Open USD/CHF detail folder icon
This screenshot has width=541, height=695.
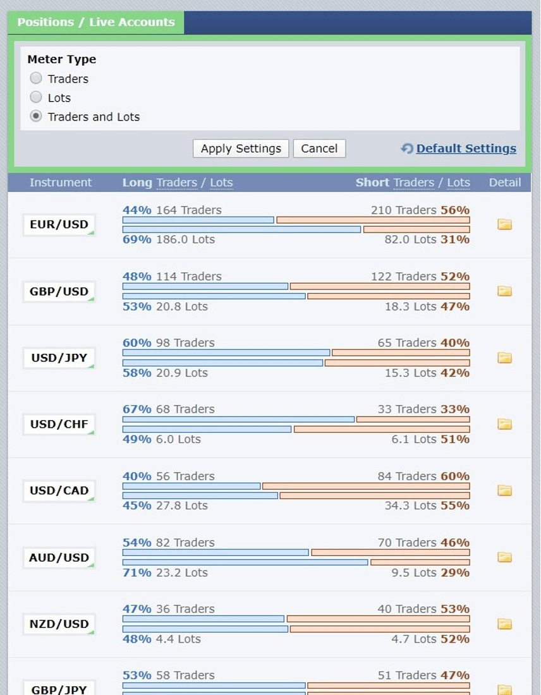point(504,424)
